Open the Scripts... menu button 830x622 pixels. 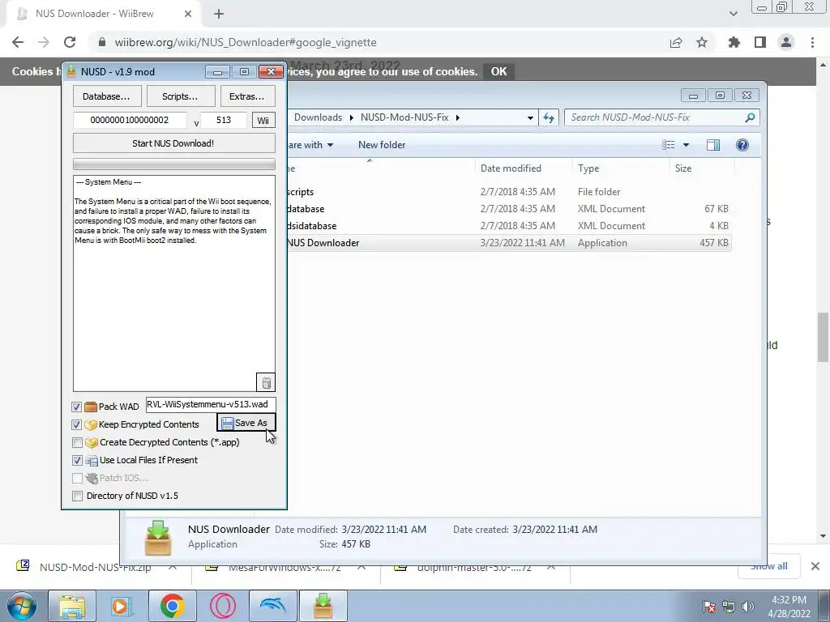click(x=181, y=96)
